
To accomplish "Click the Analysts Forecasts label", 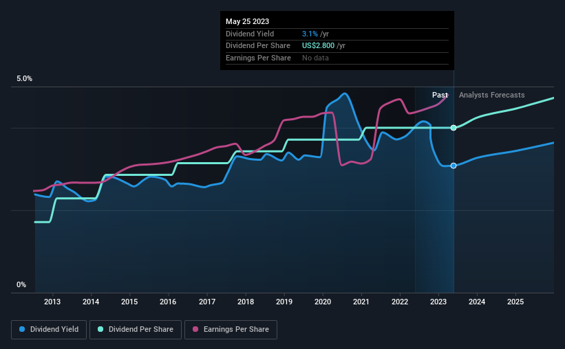I will 492,95.
